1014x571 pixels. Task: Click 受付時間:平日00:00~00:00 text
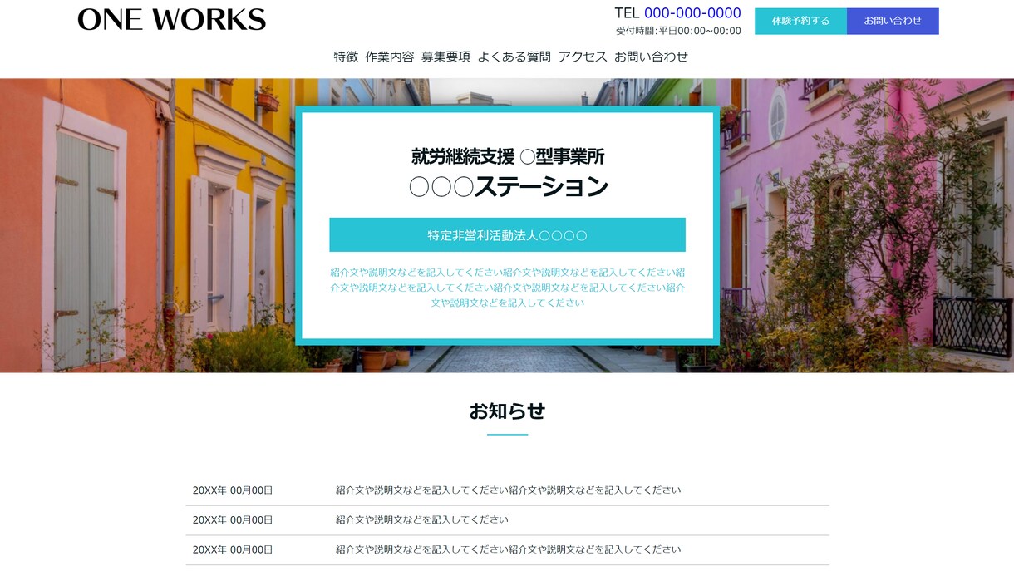pos(678,31)
